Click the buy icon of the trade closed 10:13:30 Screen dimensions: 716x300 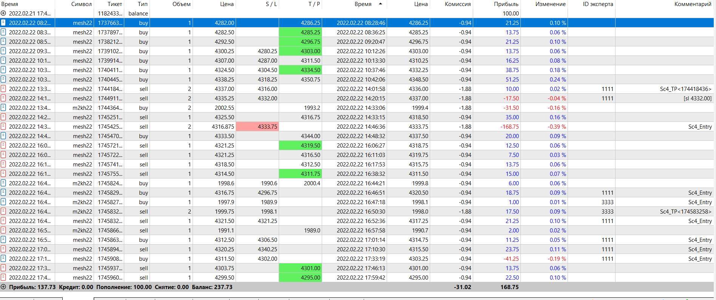tap(3, 60)
